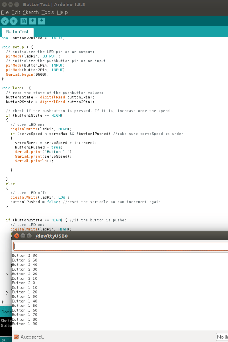This screenshot has width=228, height=342.
Task: Click serial output row 'Button 1 90'
Action: (25, 324)
